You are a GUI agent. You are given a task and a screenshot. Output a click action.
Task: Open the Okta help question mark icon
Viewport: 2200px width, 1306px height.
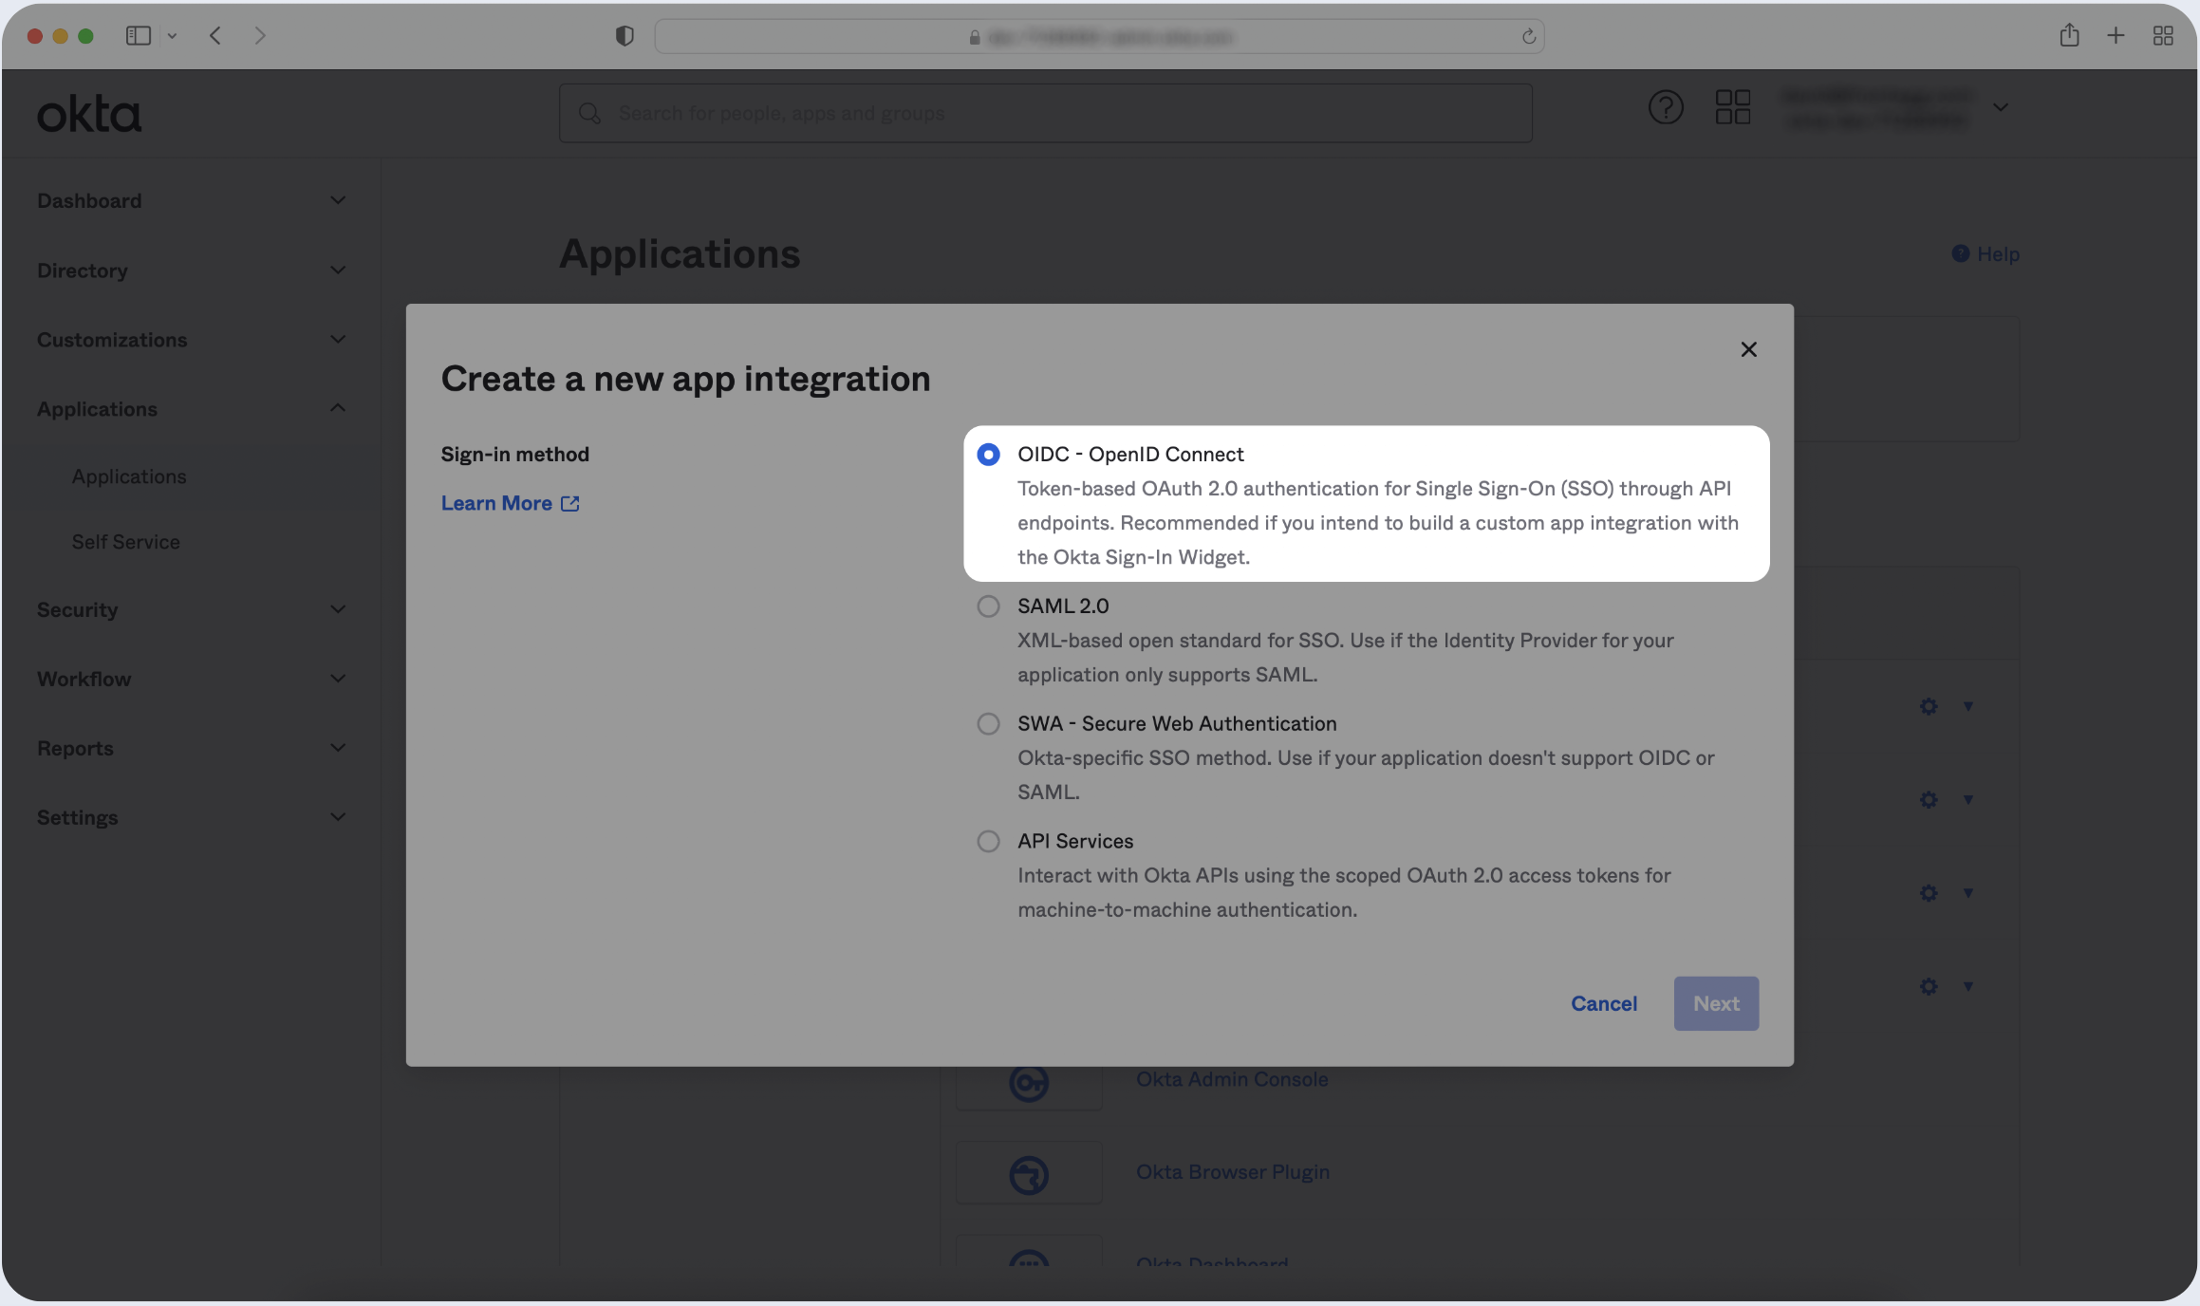[x=1666, y=107]
